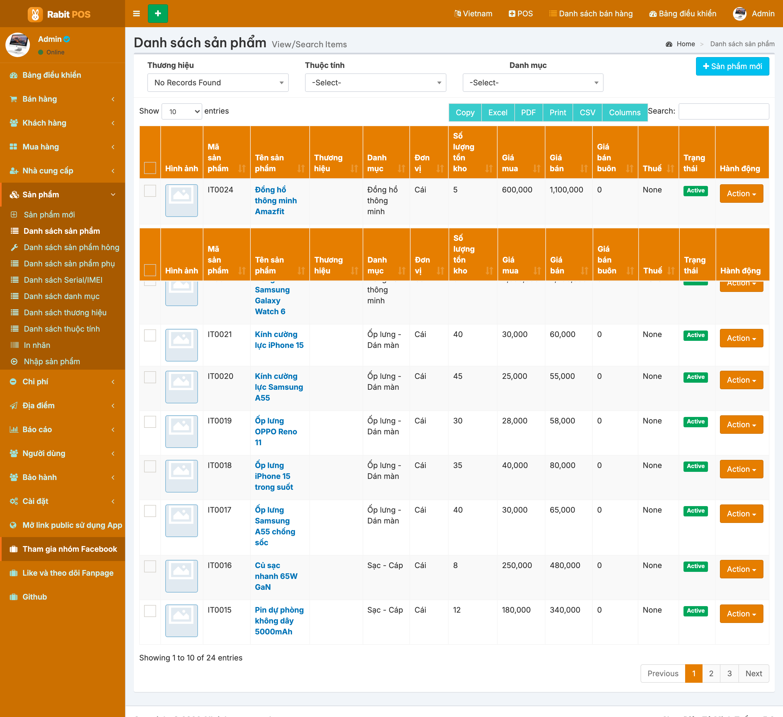The height and width of the screenshot is (717, 783).
Task: Click the product image thumbnail for IT0018
Action: 181,476
